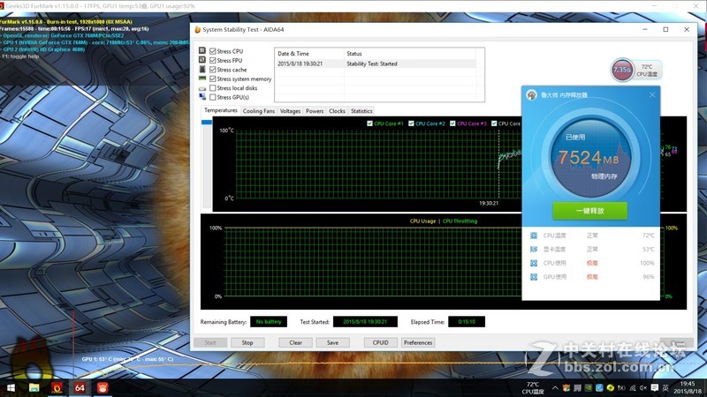707x397 pixels.
Task: Select the Stability Test Started log row
Action: (x=375, y=64)
